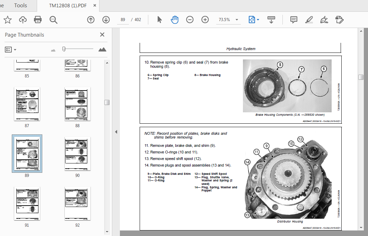Viewport: 368px width, 236px height.
Task: Open the find text magnifier tool
Action: tap(53, 20)
